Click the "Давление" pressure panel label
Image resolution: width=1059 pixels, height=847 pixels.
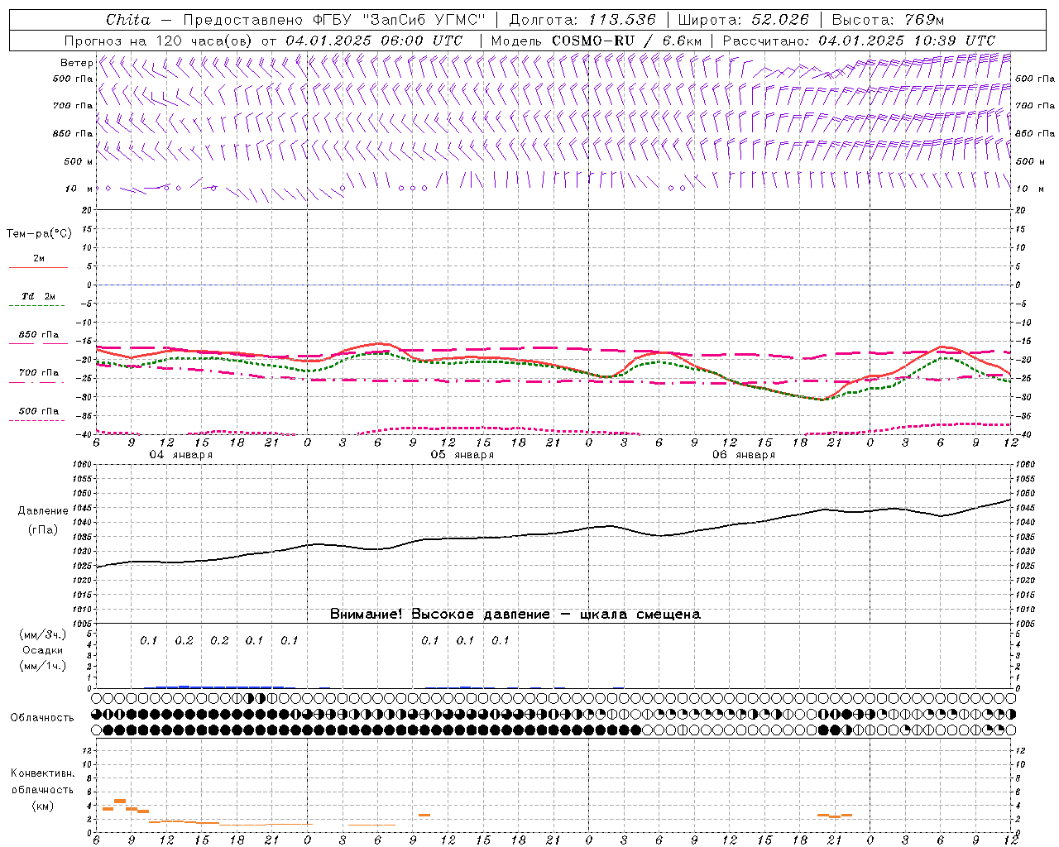pyautogui.click(x=42, y=511)
